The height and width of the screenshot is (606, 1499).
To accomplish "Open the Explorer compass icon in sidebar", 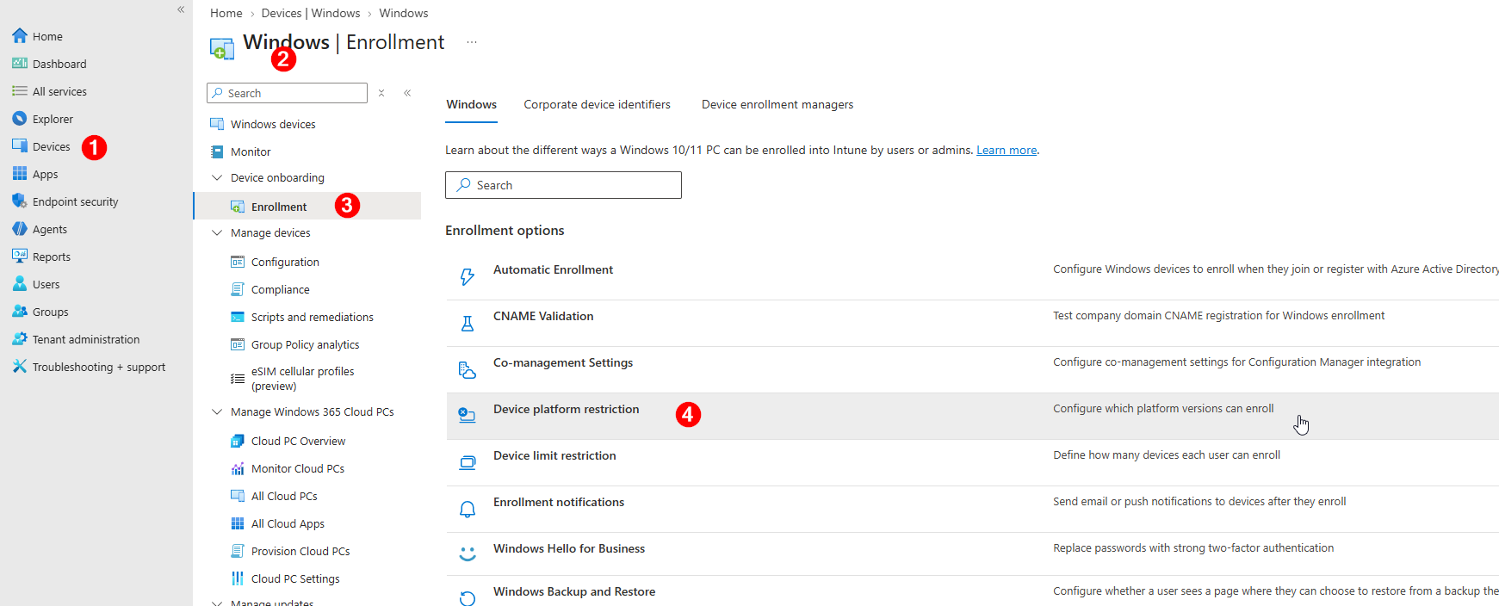I will (19, 119).
